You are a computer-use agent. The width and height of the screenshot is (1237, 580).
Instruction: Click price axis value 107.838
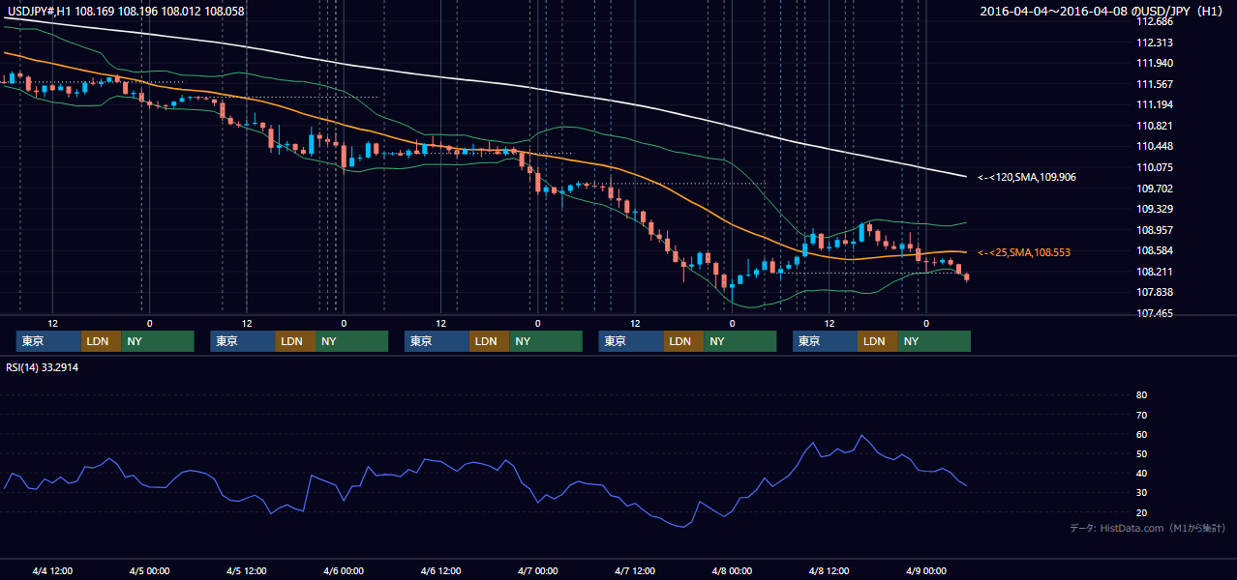point(1155,293)
